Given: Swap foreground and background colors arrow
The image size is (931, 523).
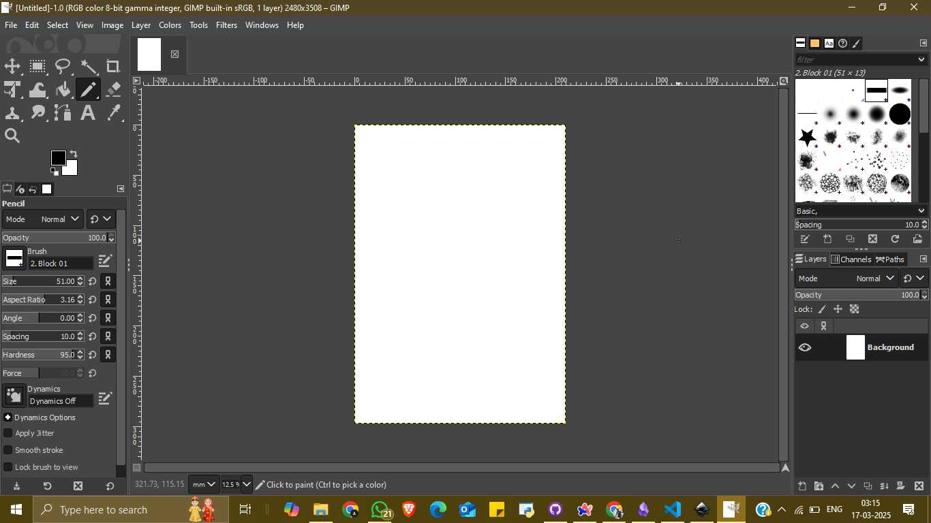Looking at the screenshot, I should point(74,154).
